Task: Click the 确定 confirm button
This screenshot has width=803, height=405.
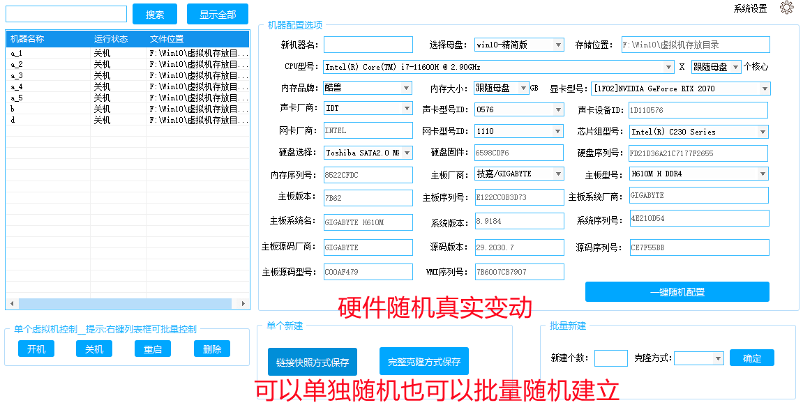Action: [x=751, y=358]
